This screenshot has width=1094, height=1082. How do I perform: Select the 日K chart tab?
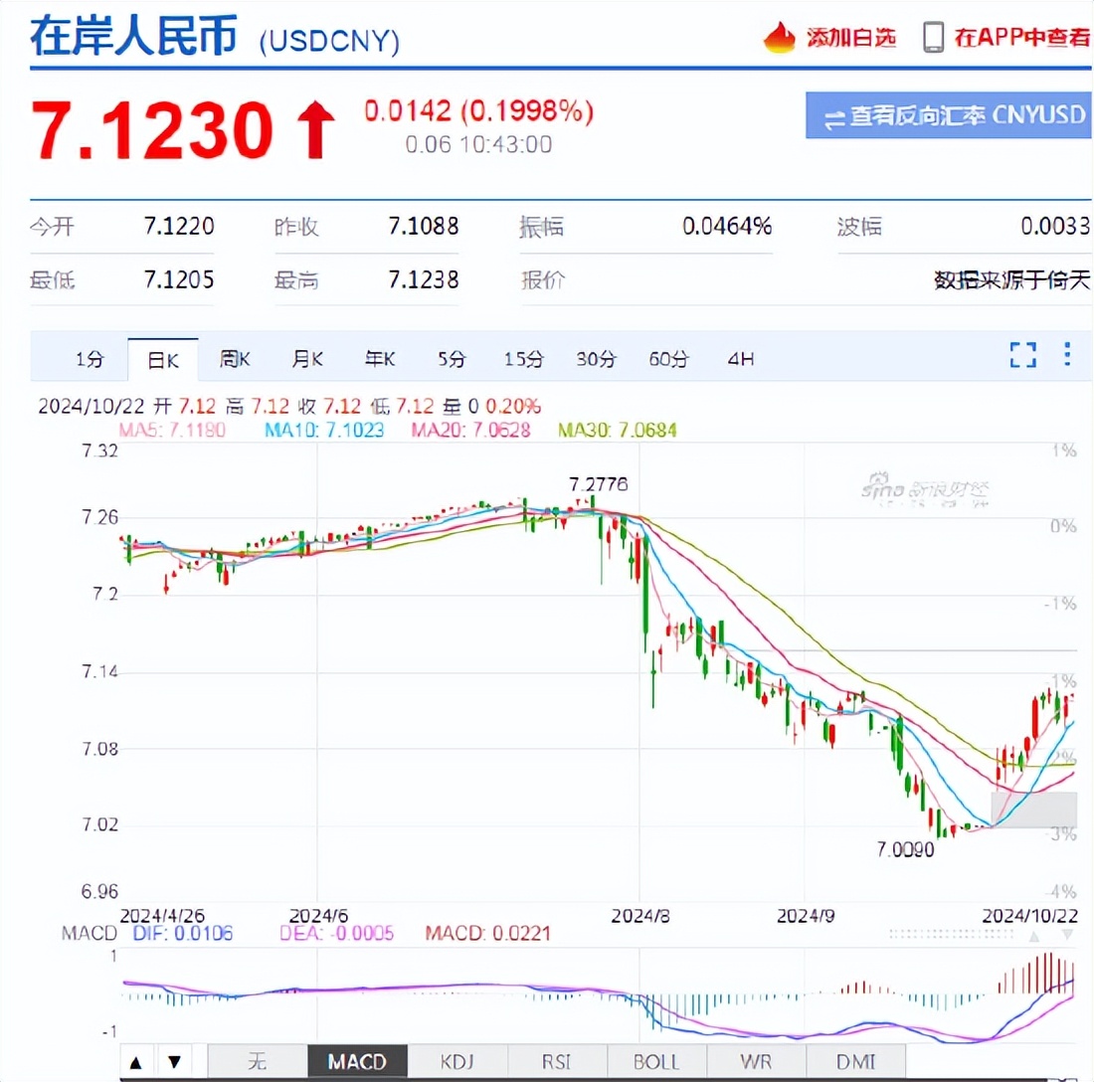[x=162, y=360]
